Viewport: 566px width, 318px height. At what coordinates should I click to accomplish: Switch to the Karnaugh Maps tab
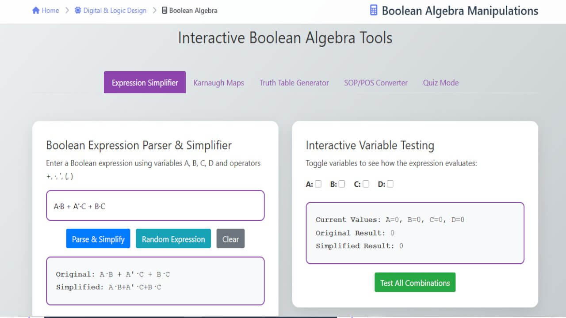click(x=218, y=83)
